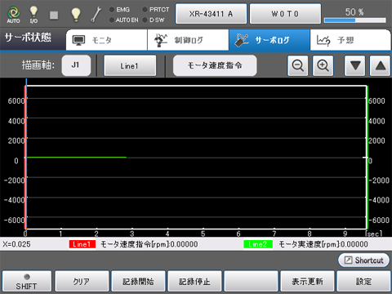392x294 pixels.
Task: Open the wrench tool icon
Action: (x=96, y=14)
